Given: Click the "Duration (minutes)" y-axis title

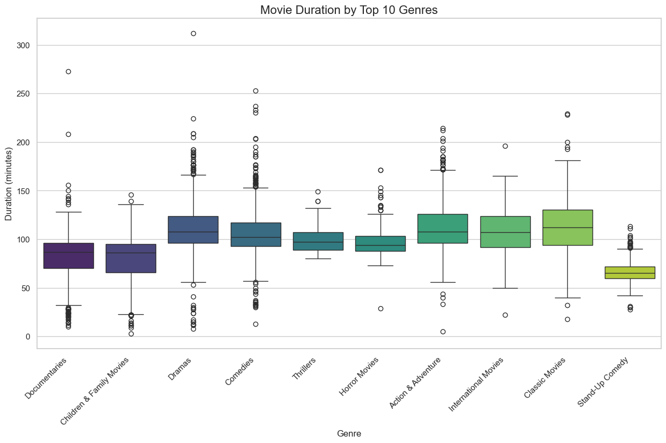Looking at the screenshot, I should (x=9, y=183).
